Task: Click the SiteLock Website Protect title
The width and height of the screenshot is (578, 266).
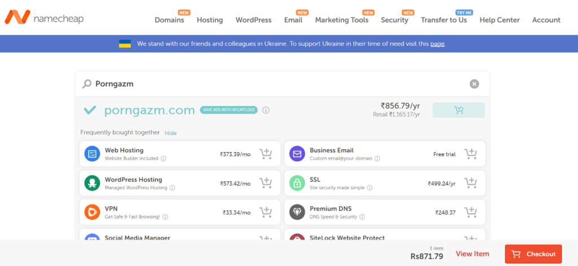Action: [347, 238]
